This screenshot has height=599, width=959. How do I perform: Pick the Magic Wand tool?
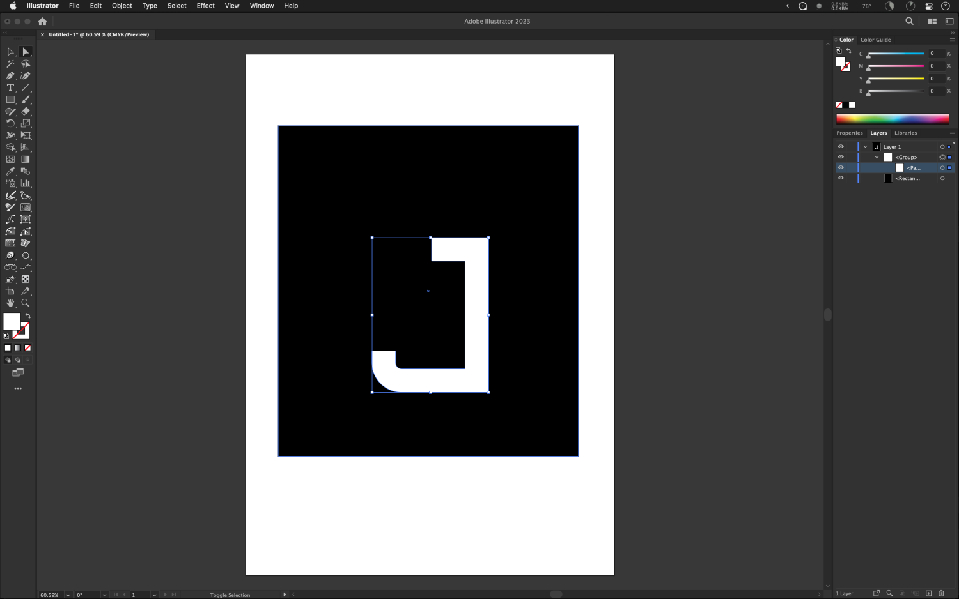tap(10, 64)
